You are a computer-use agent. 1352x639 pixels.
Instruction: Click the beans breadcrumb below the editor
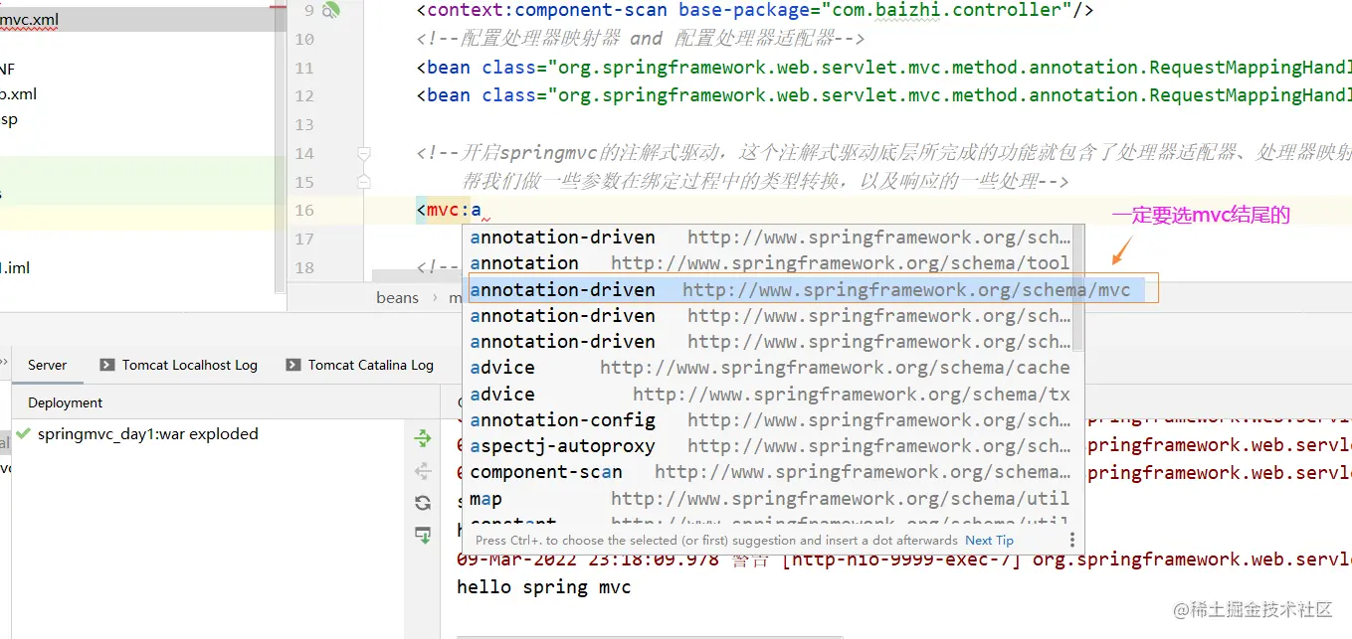(397, 297)
